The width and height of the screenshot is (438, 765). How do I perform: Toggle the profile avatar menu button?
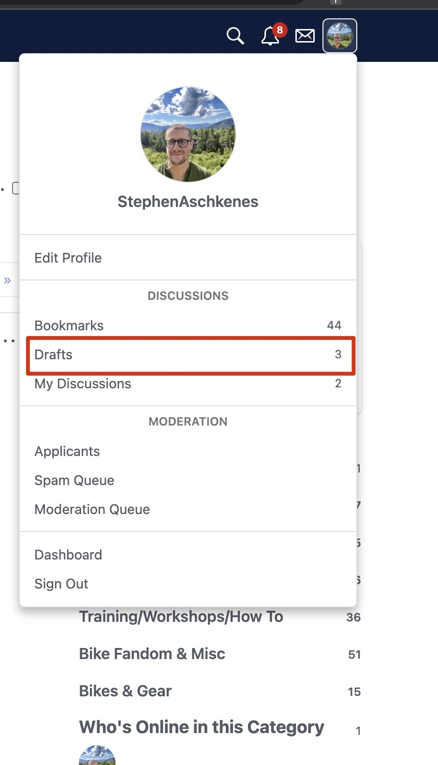click(x=340, y=36)
